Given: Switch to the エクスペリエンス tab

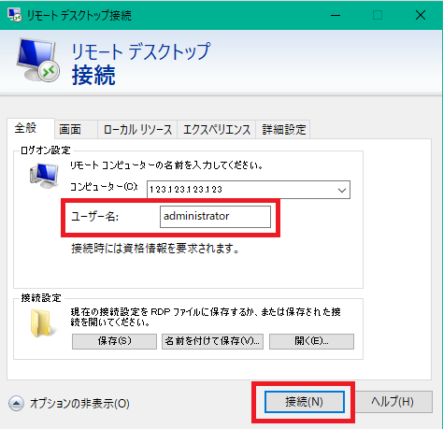Looking at the screenshot, I should (x=217, y=129).
